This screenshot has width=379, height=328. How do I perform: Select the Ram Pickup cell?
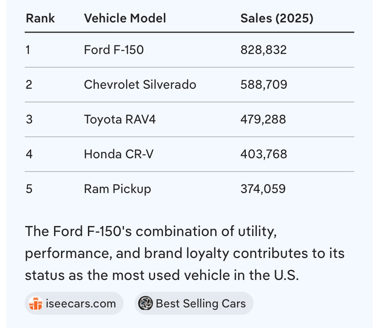tap(118, 189)
